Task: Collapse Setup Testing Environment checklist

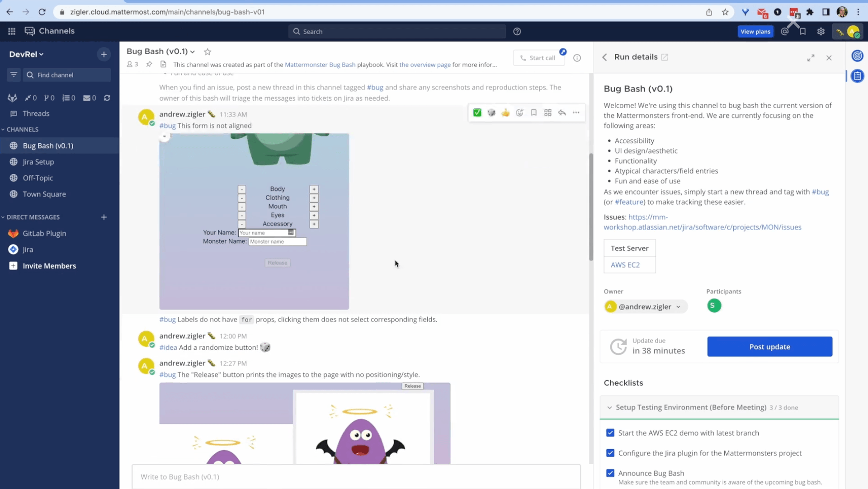Action: (x=609, y=408)
